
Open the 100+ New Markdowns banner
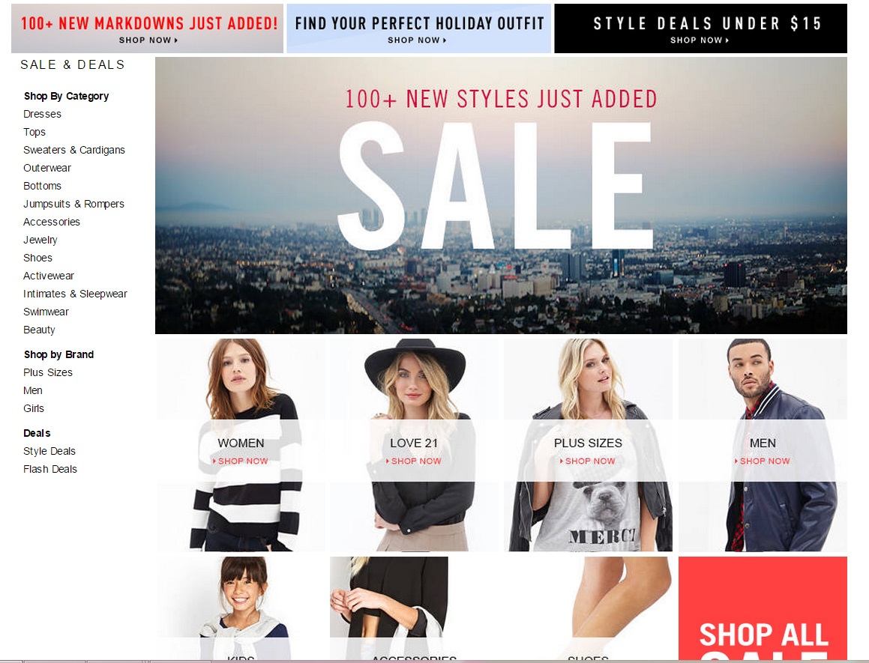point(148,28)
